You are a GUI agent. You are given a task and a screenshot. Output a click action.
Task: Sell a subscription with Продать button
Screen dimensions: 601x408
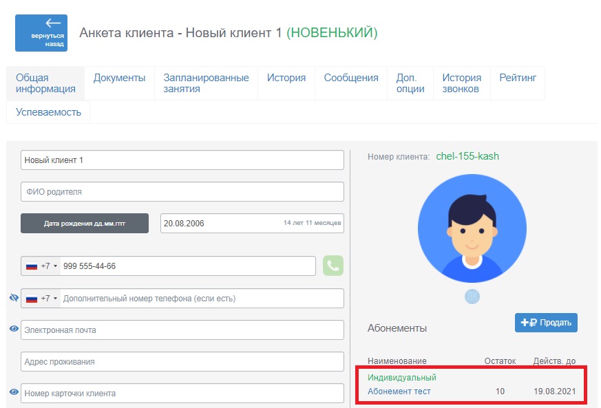tap(546, 323)
